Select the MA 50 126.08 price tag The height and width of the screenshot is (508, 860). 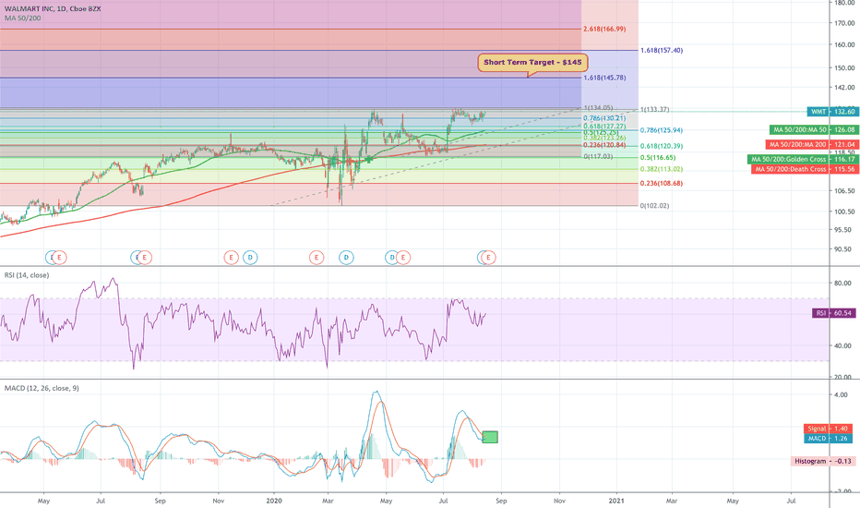click(x=813, y=130)
